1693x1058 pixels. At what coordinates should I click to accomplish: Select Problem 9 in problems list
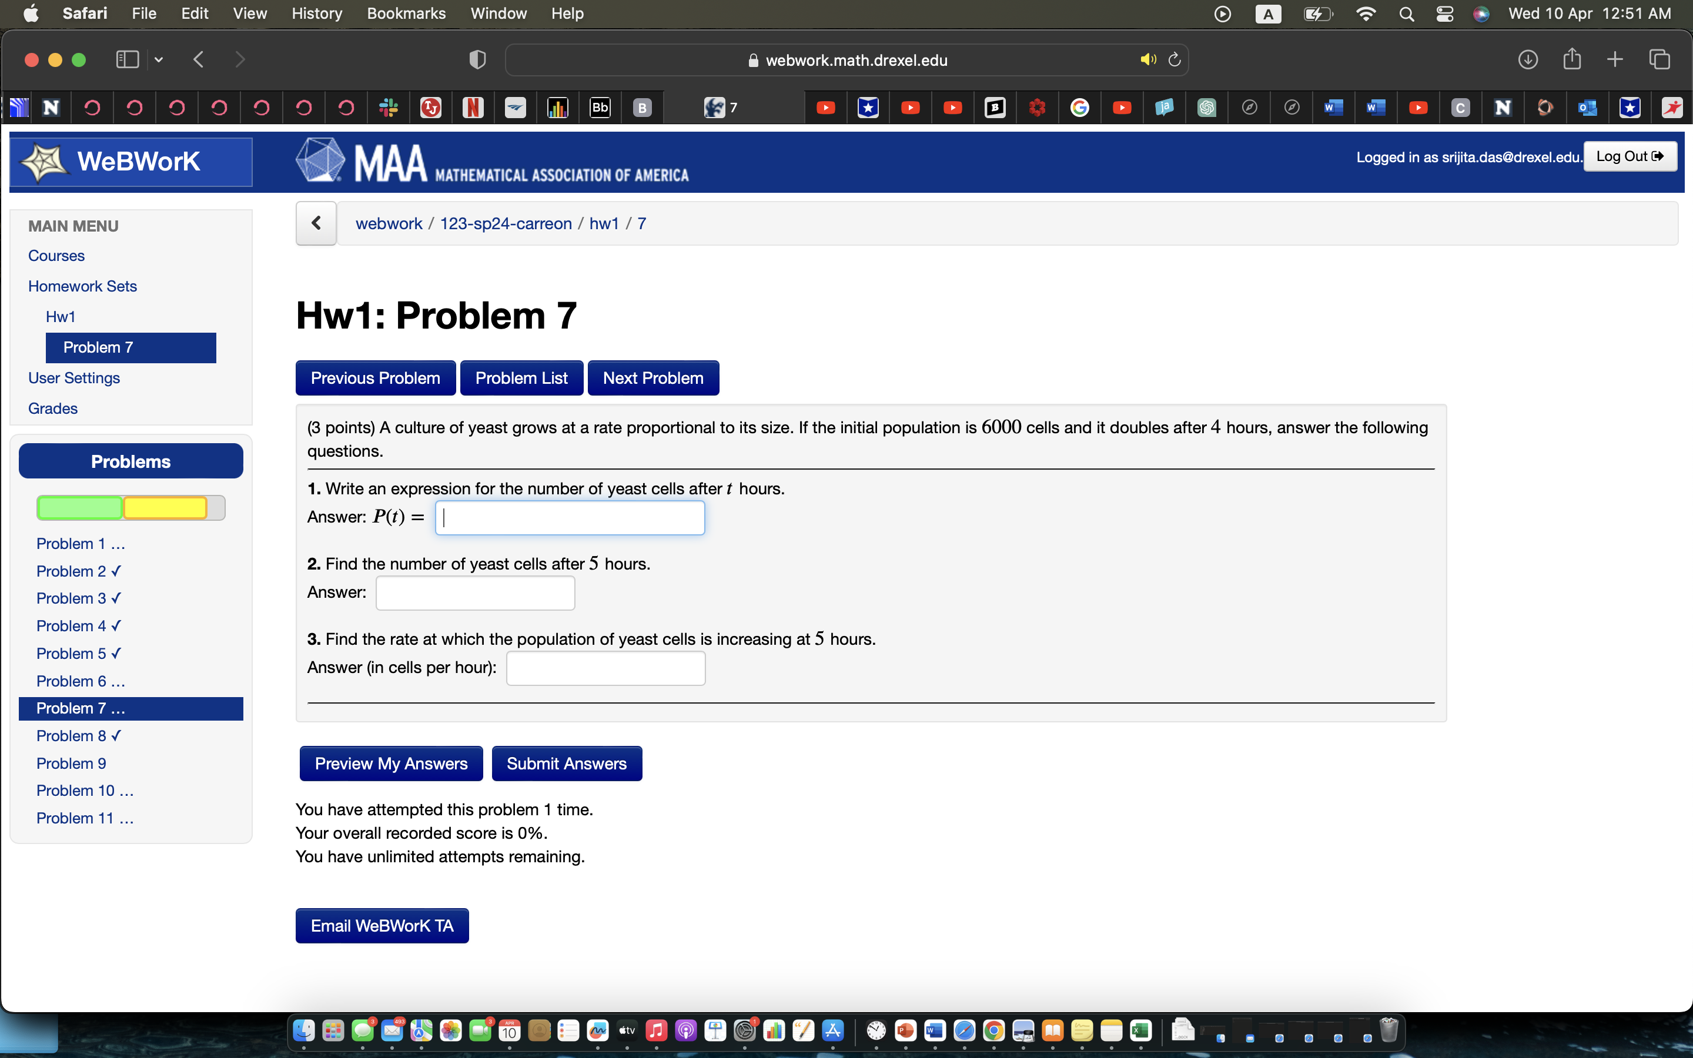click(x=71, y=764)
